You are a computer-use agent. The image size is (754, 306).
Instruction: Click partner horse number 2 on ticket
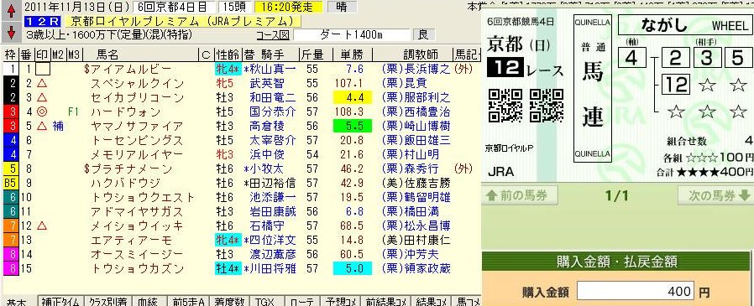675,59
